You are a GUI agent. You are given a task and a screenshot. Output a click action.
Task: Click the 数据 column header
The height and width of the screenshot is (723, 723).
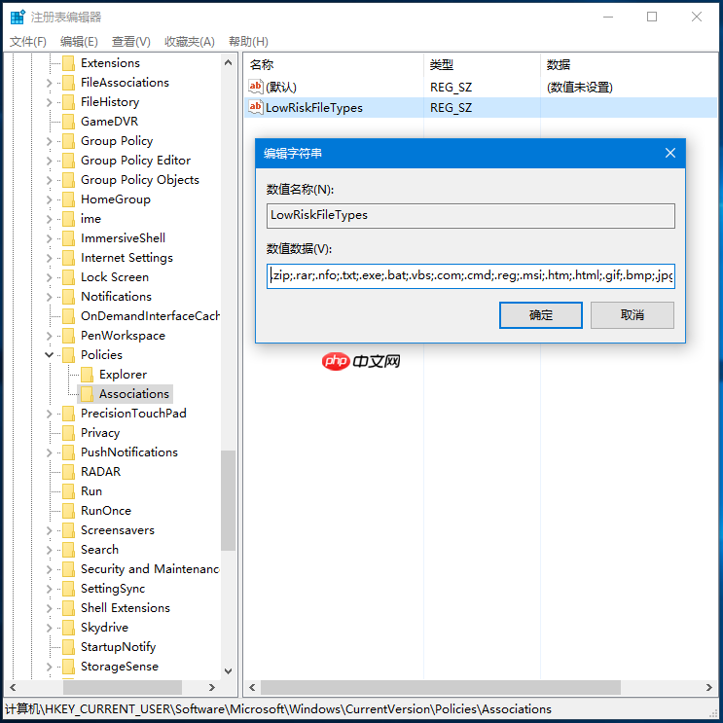coord(630,64)
